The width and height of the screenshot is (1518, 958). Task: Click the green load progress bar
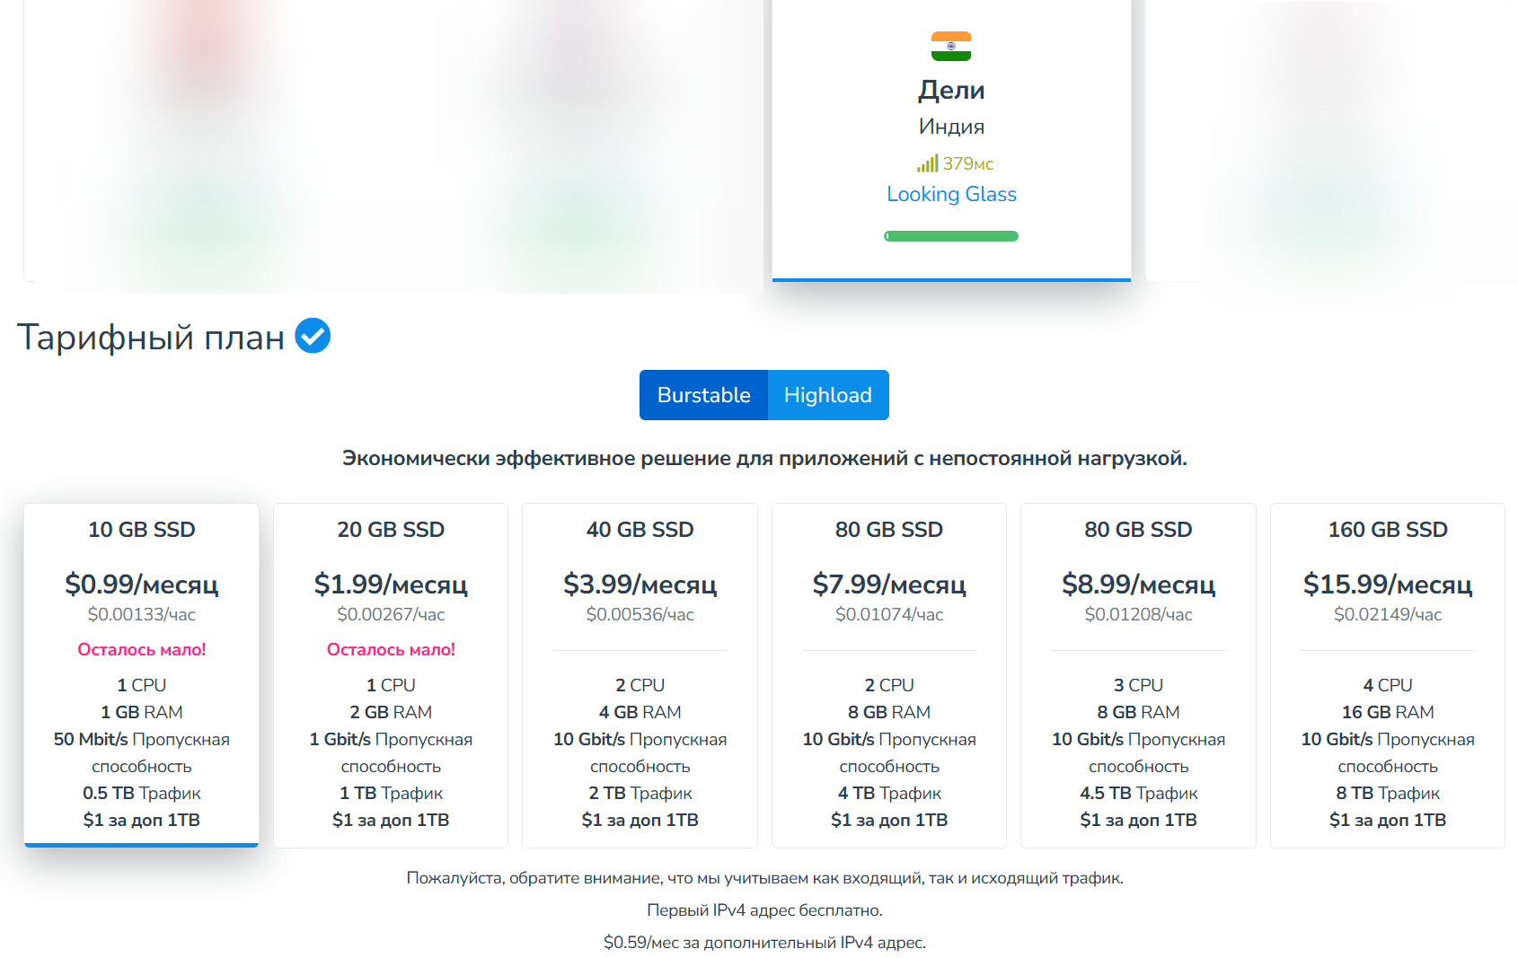pos(951,236)
